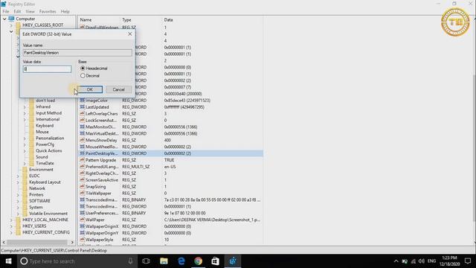Expand the HKEY_CURRENT_CONFIG node
476x268 pixels.
pos(11,232)
